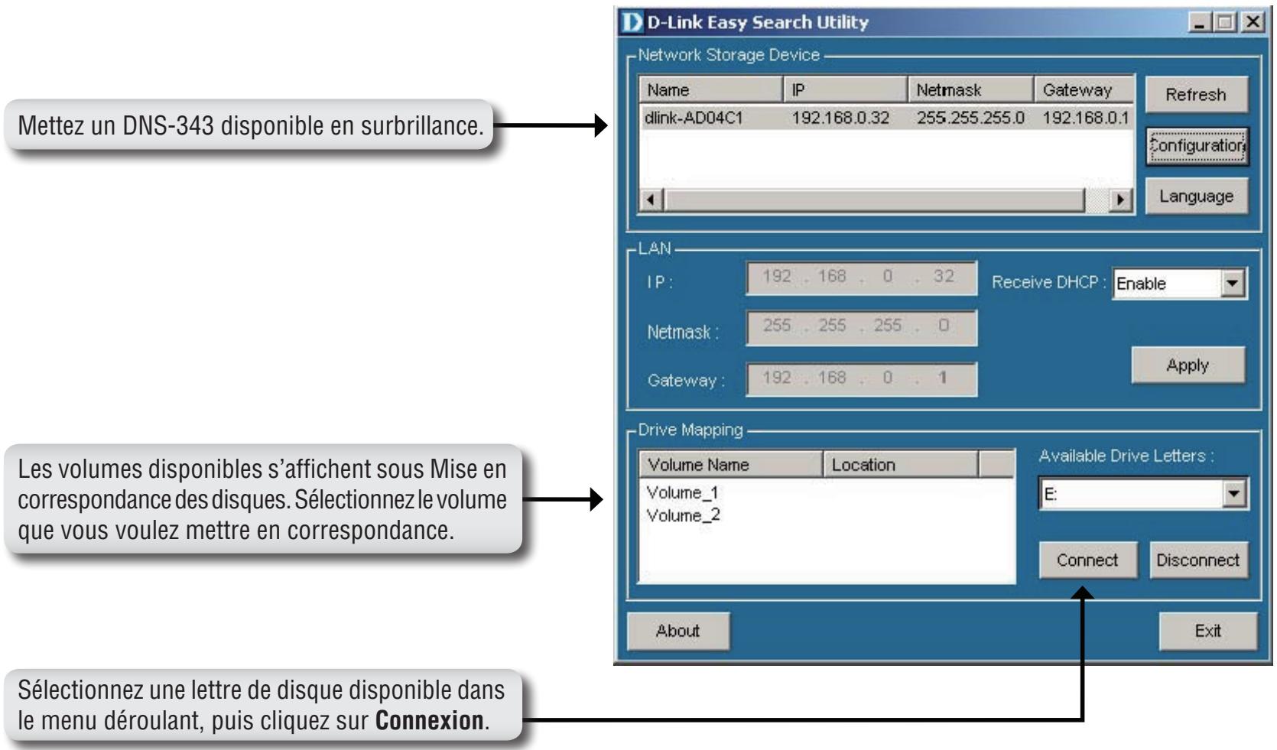Click the Name column header

(x=710, y=90)
